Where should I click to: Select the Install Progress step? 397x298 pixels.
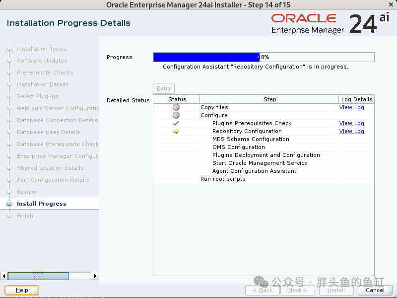coord(42,204)
